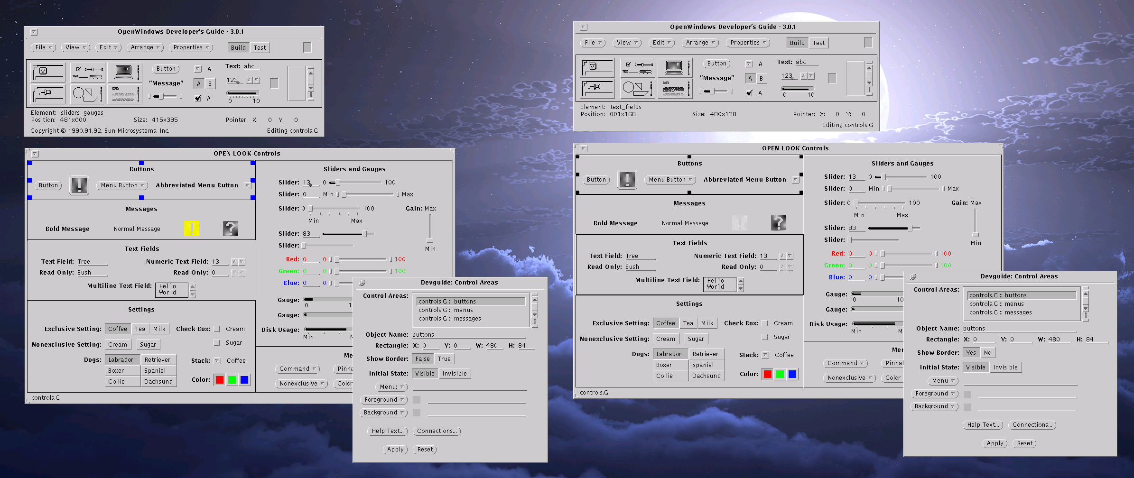
Task: Click Connections... in dialog with Yes/No border option
Action: (x=1032, y=425)
